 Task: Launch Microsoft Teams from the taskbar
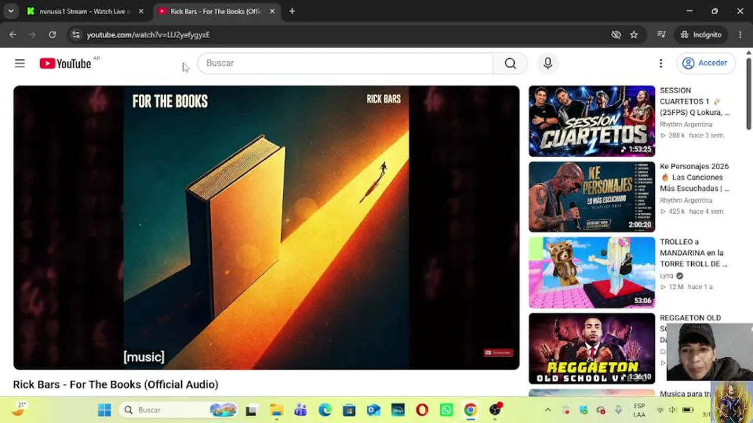click(x=301, y=410)
